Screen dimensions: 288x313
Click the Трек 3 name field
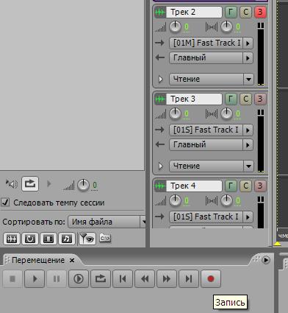(x=194, y=99)
